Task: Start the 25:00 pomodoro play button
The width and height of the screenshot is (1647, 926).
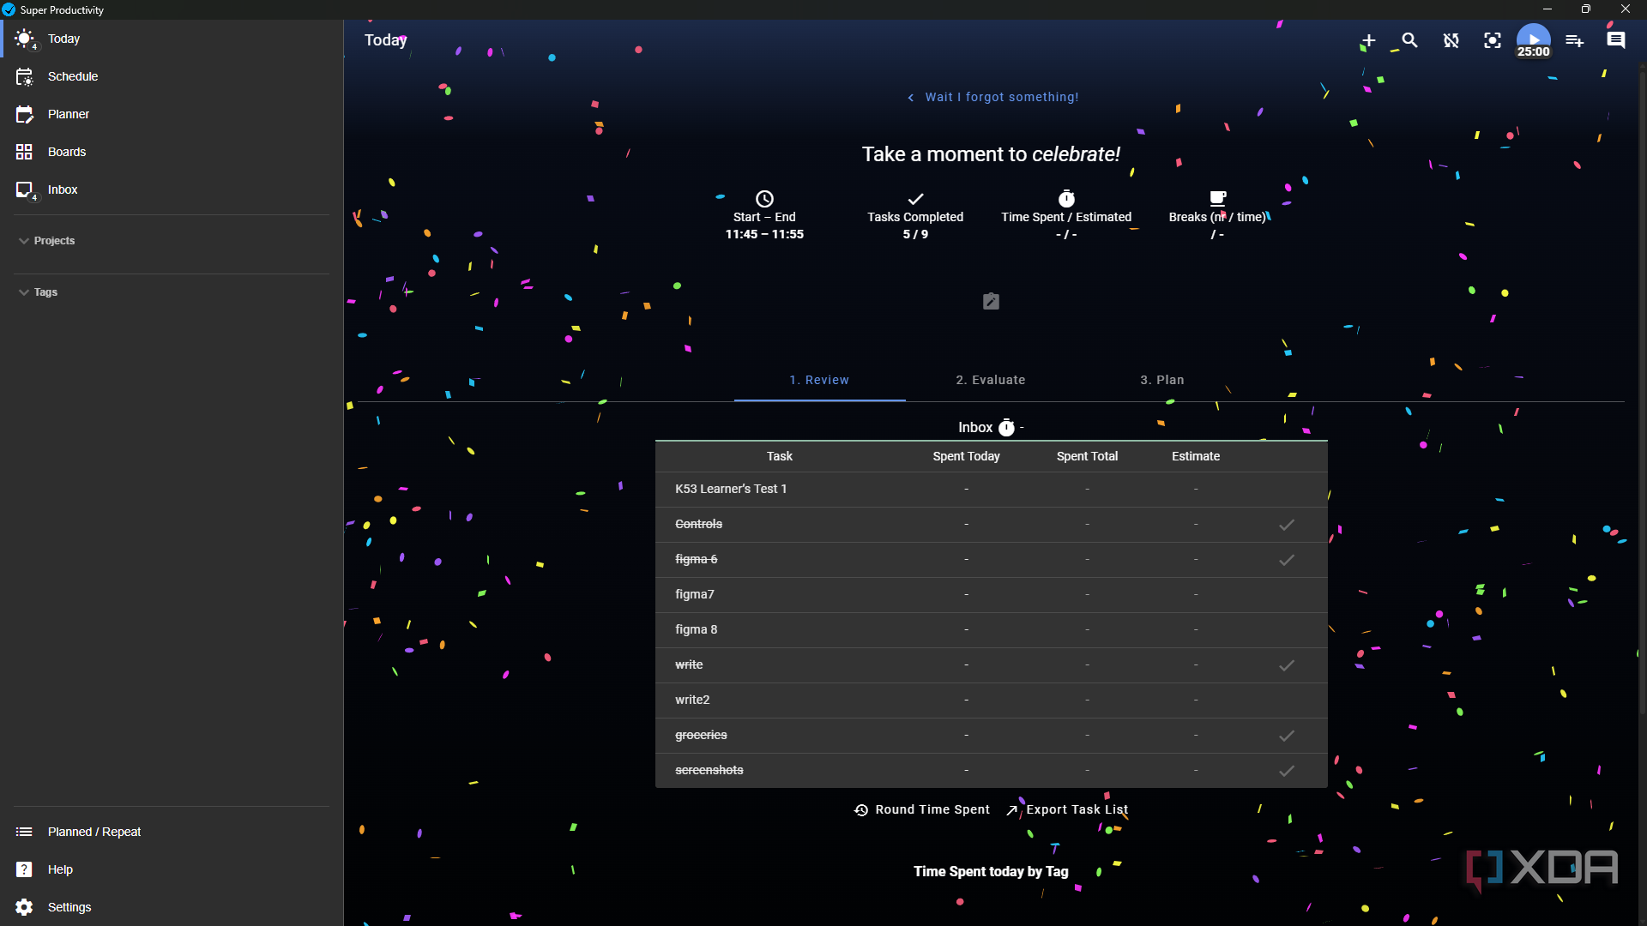Action: (1534, 39)
